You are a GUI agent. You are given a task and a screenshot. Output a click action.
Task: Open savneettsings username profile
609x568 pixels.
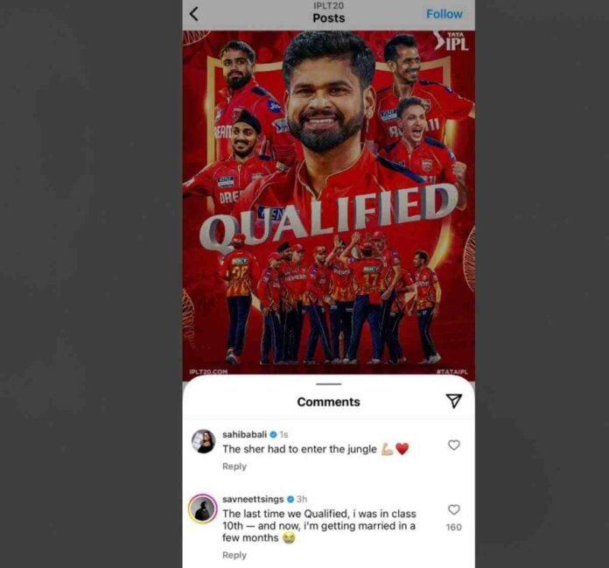253,499
